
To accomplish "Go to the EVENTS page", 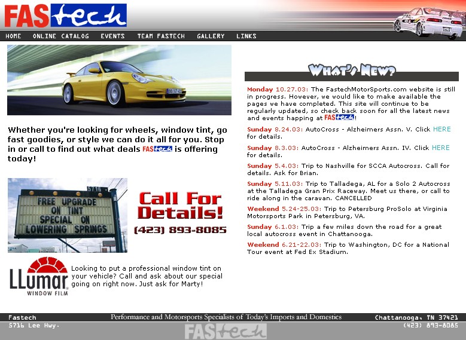I will 112,36.
